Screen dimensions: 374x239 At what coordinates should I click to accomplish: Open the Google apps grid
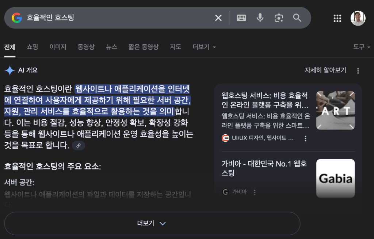[x=337, y=18]
